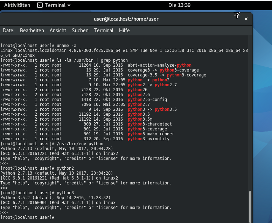
Task: Click the '/usr/bin/env python' command text
Action: [80, 144]
